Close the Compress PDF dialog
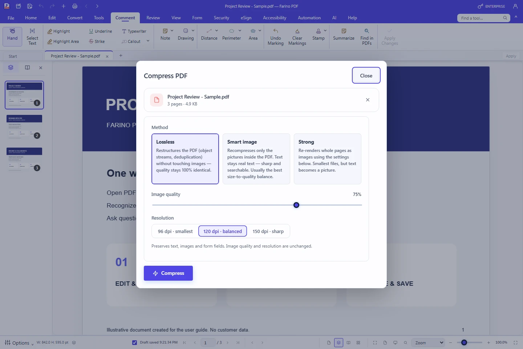523x349 pixels. tap(366, 76)
